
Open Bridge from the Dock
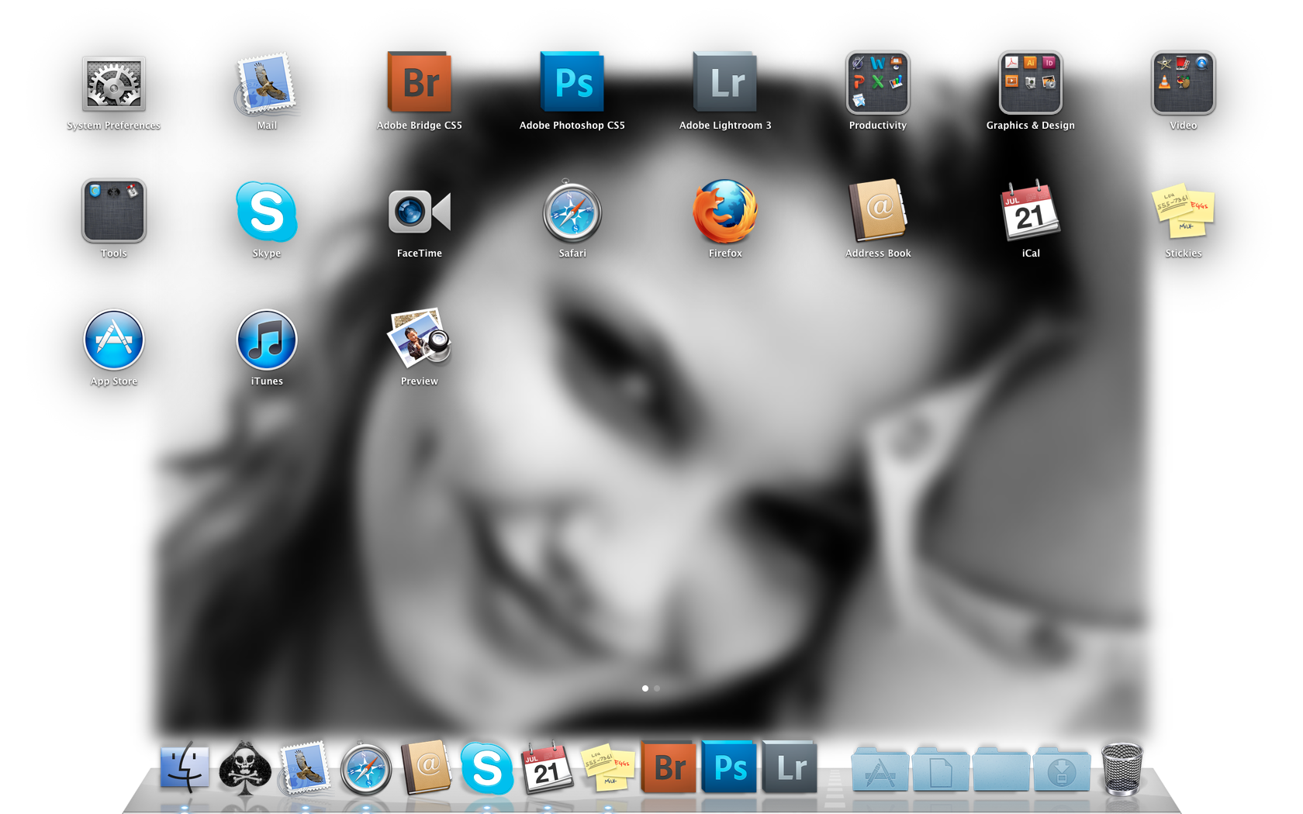click(x=669, y=767)
